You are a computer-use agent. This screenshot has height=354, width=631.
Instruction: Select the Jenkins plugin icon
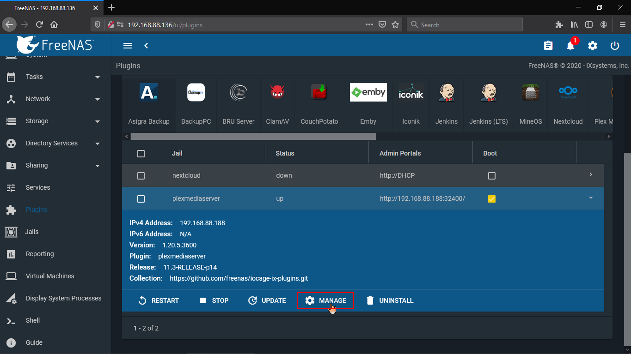point(447,92)
